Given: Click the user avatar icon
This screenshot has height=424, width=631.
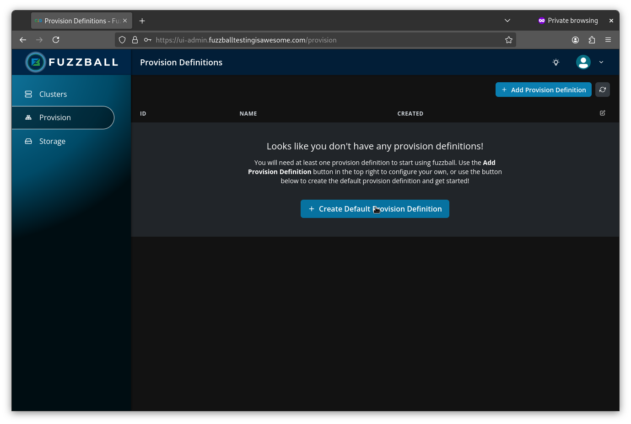Looking at the screenshot, I should coord(583,62).
